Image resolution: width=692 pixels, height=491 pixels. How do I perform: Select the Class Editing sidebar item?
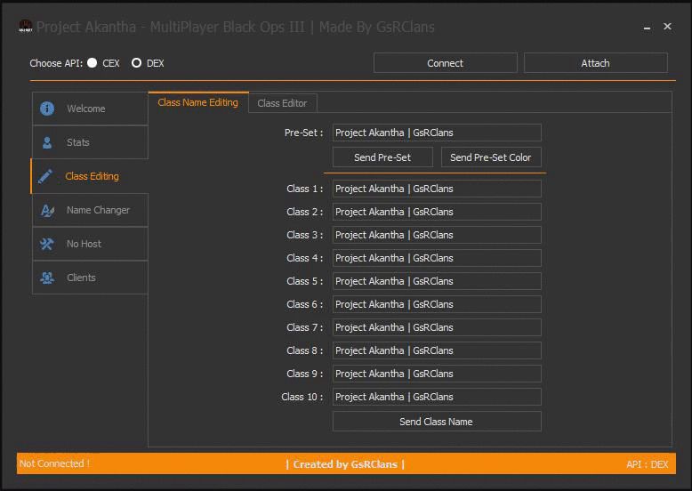click(x=90, y=176)
